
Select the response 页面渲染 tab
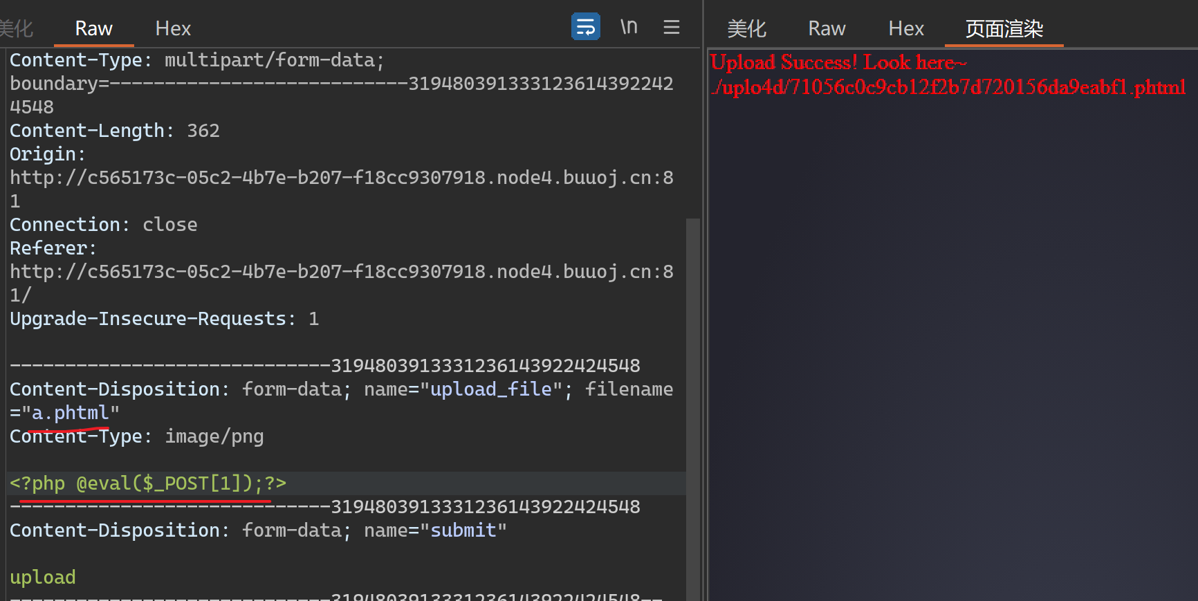(x=1004, y=28)
